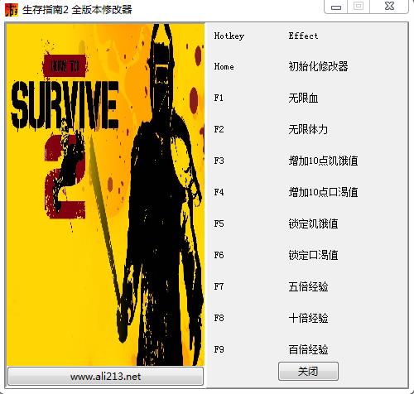The image size is (414, 394).
Task: Open the www.ali213.net link button
Action: point(105,376)
